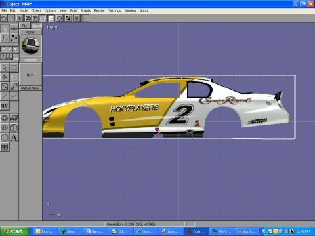Open the File menu
The image size is (315, 236).
(4, 10)
